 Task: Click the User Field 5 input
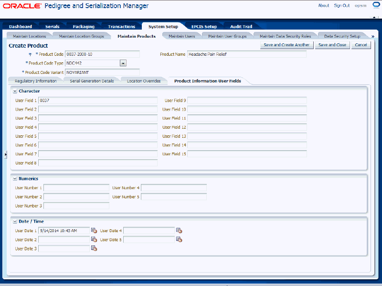[x=98, y=136]
